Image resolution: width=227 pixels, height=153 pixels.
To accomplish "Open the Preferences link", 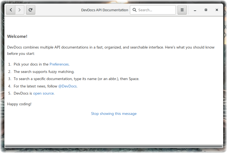I will click(59, 64).
